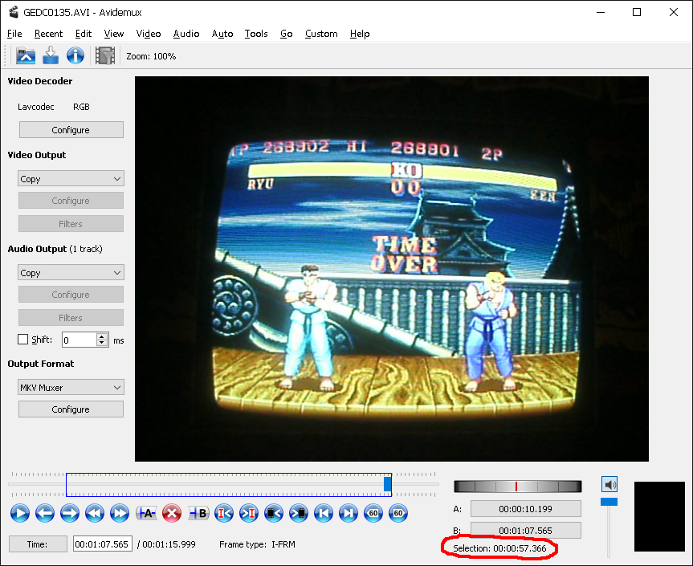The width and height of the screenshot is (693, 566).
Task: Open the Output Format MKV Muxer dropdown
Action: (x=71, y=388)
